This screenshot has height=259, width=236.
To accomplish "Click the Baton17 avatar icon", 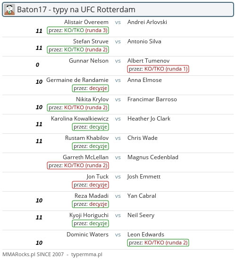I will pyautogui.click(x=9, y=9).
